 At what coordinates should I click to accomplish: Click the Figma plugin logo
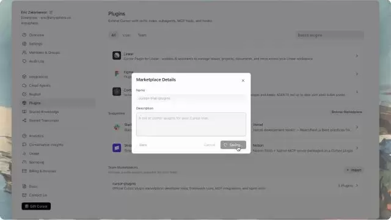[x=117, y=73]
